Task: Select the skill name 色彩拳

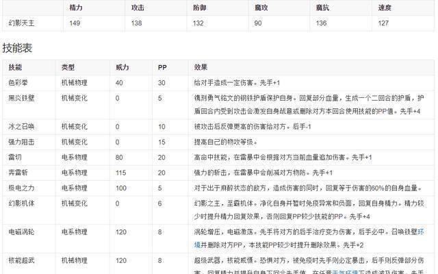Action: (x=18, y=83)
